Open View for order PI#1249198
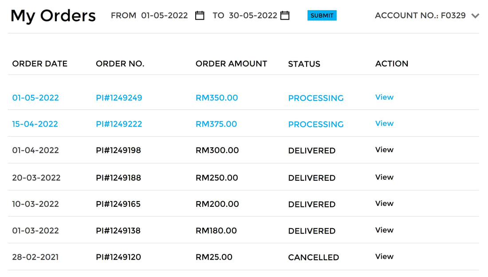 (384, 150)
